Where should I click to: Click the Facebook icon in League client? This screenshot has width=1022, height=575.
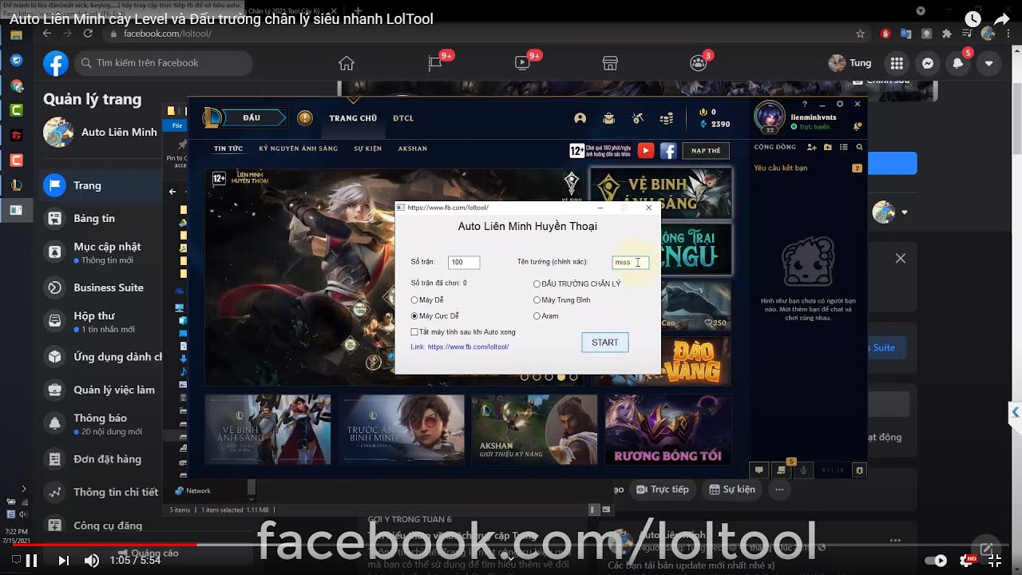click(x=668, y=150)
